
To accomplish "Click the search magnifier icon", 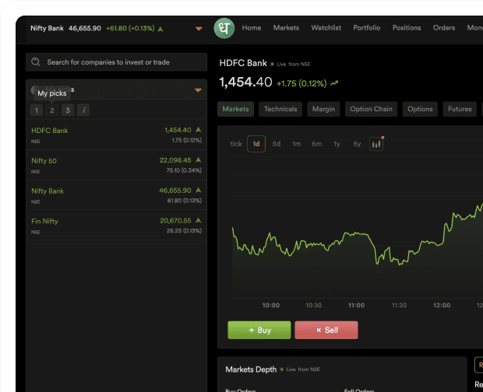I will [x=36, y=62].
